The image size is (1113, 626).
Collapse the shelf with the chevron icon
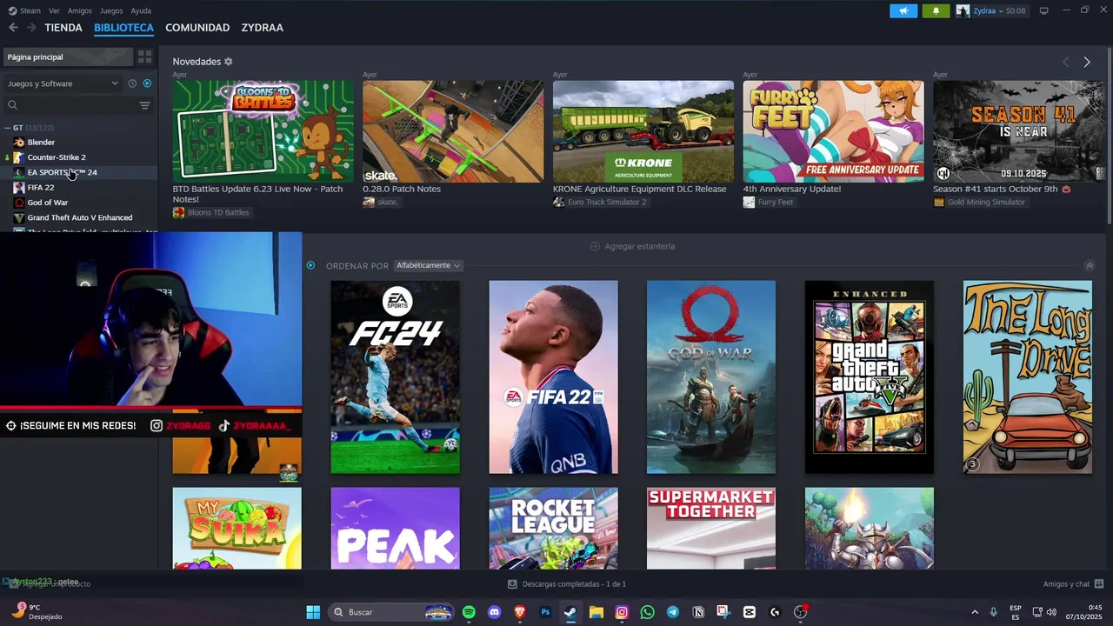click(x=1089, y=265)
